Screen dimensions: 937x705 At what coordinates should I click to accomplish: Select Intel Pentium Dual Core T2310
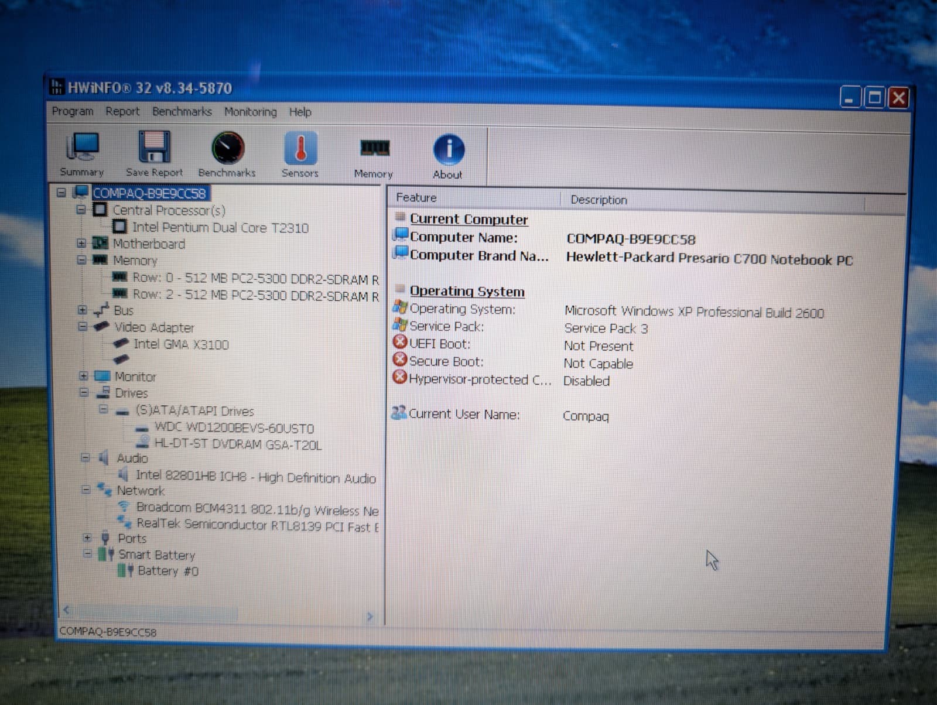220,228
